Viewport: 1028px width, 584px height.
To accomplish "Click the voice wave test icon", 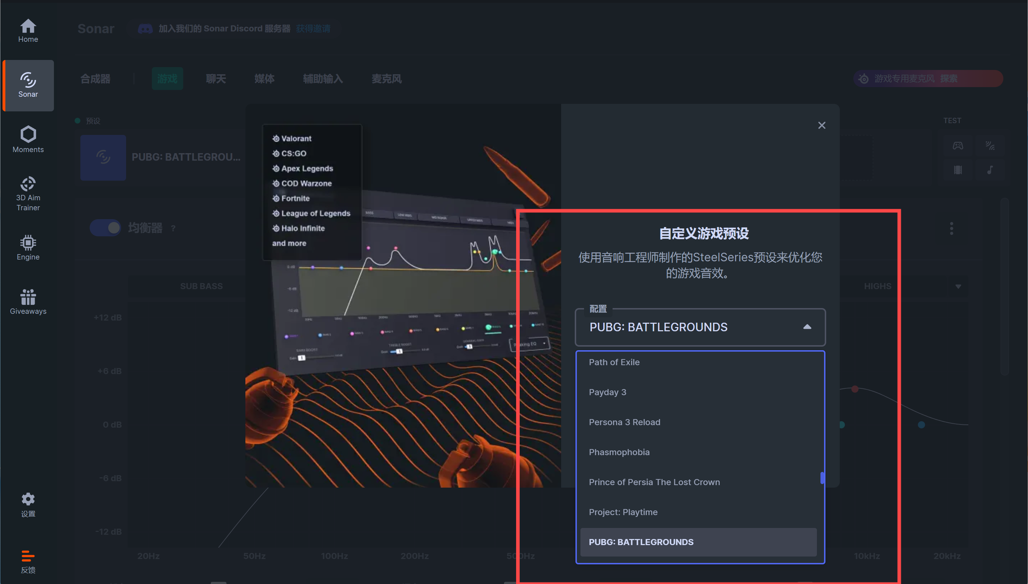I will coord(990,146).
